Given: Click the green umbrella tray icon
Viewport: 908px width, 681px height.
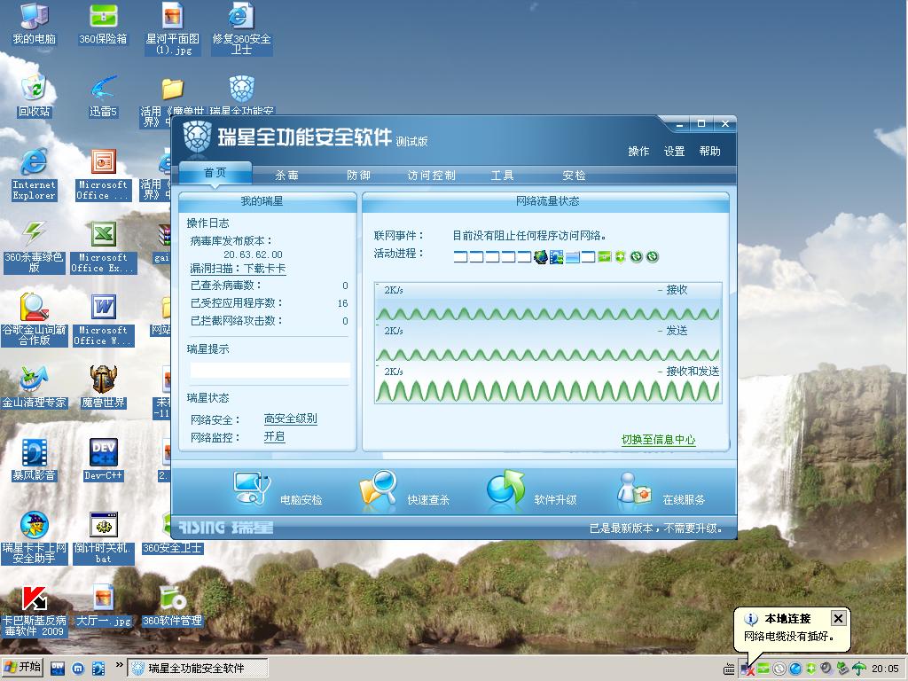Looking at the screenshot, I should coord(858,669).
